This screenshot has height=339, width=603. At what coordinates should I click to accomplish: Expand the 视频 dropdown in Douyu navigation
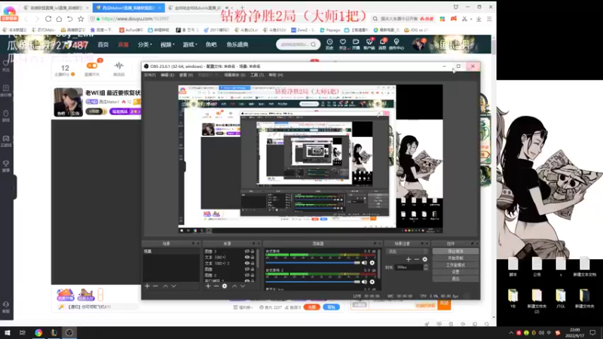pos(167,44)
